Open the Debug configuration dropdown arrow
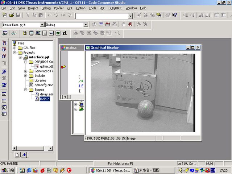 click(86, 25)
